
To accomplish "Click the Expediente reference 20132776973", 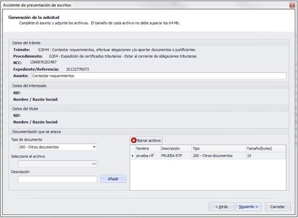I will [77, 69].
